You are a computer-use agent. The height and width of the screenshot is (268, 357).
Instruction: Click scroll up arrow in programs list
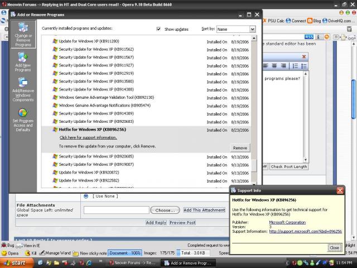(254, 38)
